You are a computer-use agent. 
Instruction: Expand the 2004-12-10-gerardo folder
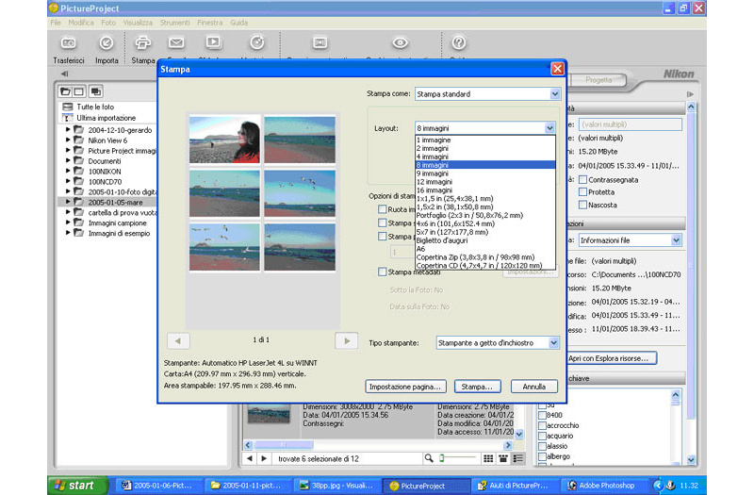(68, 129)
